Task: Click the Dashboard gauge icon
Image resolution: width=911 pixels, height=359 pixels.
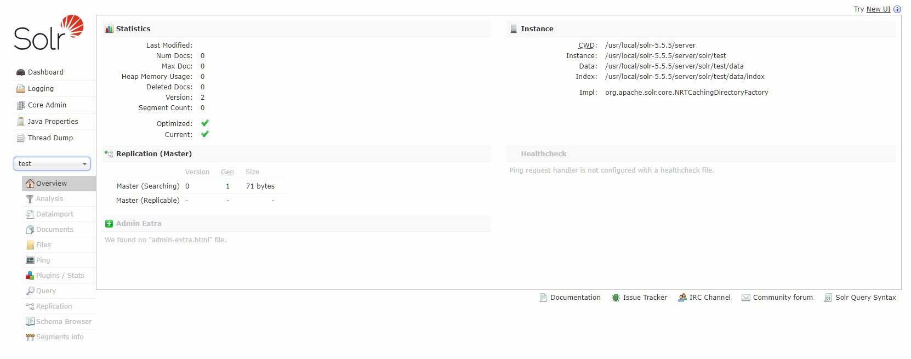Action: [21, 72]
